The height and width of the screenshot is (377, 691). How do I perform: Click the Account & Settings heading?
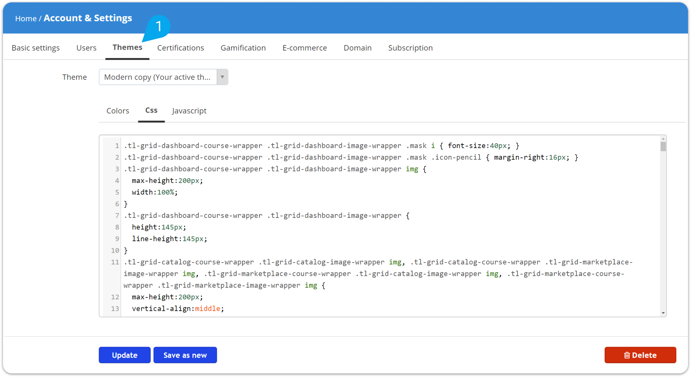coord(88,18)
